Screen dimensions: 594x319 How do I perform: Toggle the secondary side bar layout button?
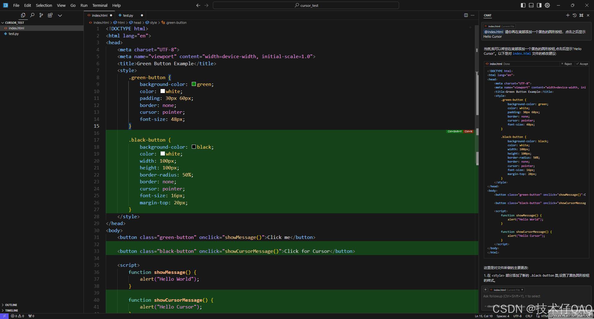tap(539, 5)
